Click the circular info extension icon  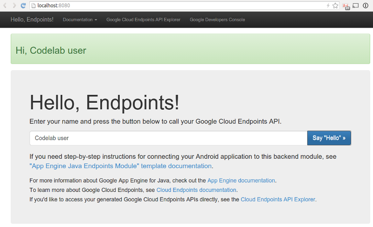click(x=366, y=6)
